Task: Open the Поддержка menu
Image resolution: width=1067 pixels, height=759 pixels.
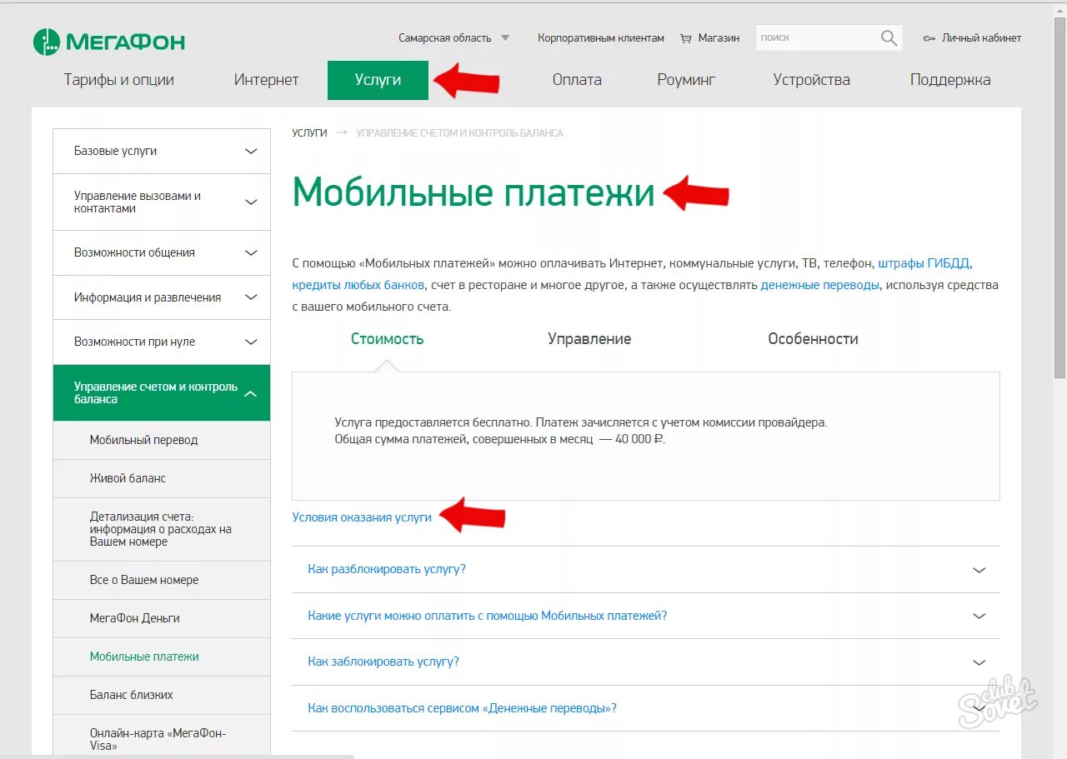Action: point(950,80)
